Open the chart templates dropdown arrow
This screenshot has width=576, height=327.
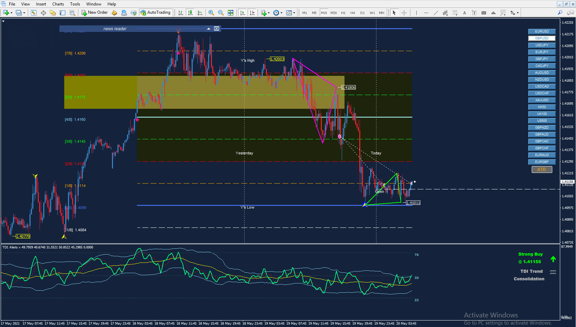[294, 13]
